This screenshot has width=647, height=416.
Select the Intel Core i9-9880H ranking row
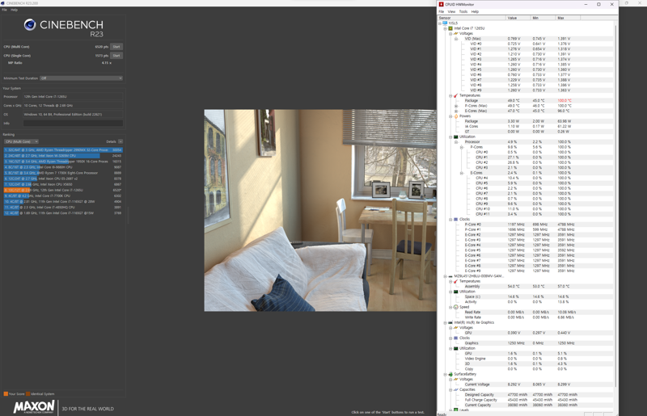point(63,167)
